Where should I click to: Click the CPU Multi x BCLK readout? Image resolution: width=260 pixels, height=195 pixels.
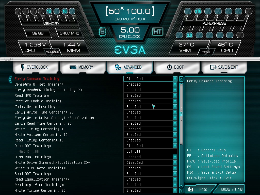coord(130,14)
